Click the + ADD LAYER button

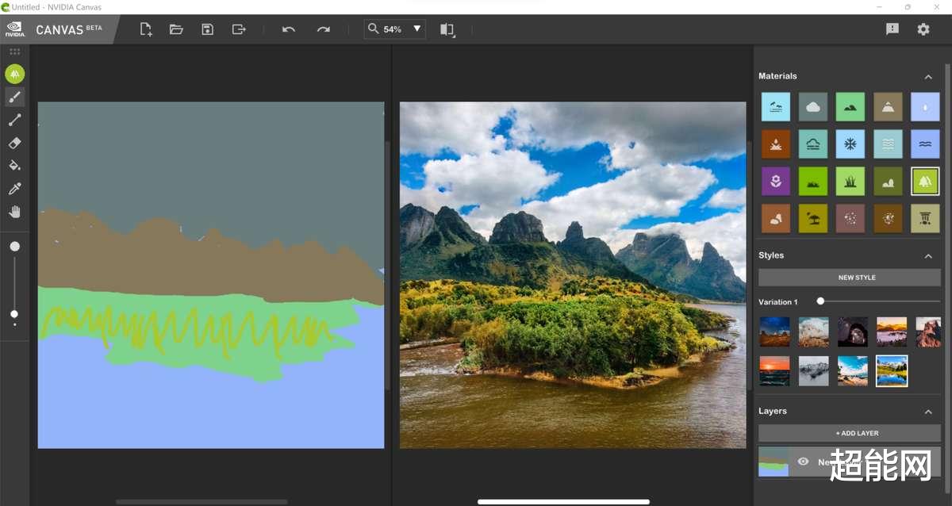(x=850, y=433)
